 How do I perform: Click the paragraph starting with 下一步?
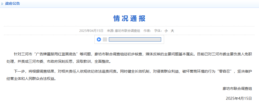[129, 75]
